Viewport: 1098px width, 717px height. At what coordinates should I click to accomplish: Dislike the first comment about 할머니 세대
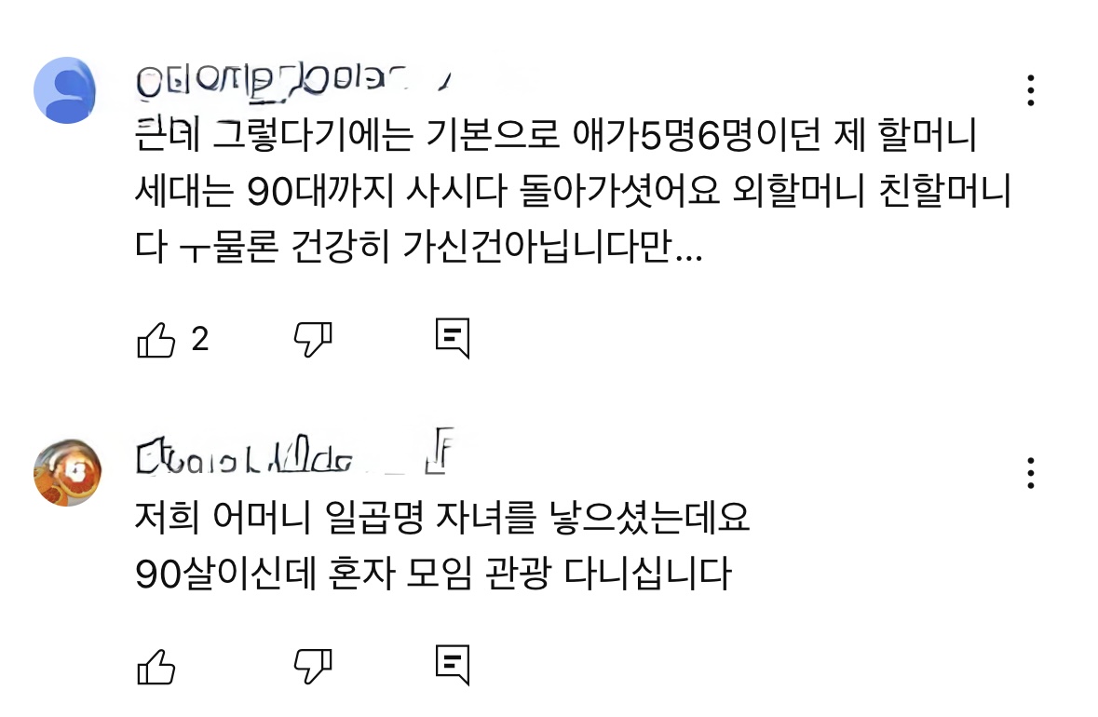(313, 341)
